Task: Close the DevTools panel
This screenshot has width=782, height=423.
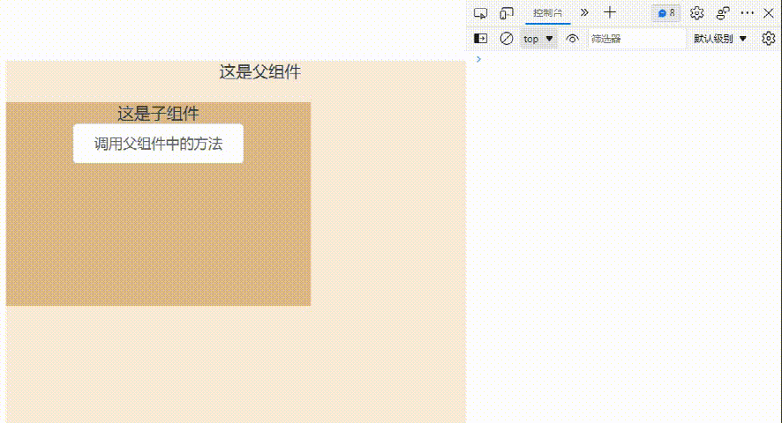Action: click(769, 13)
